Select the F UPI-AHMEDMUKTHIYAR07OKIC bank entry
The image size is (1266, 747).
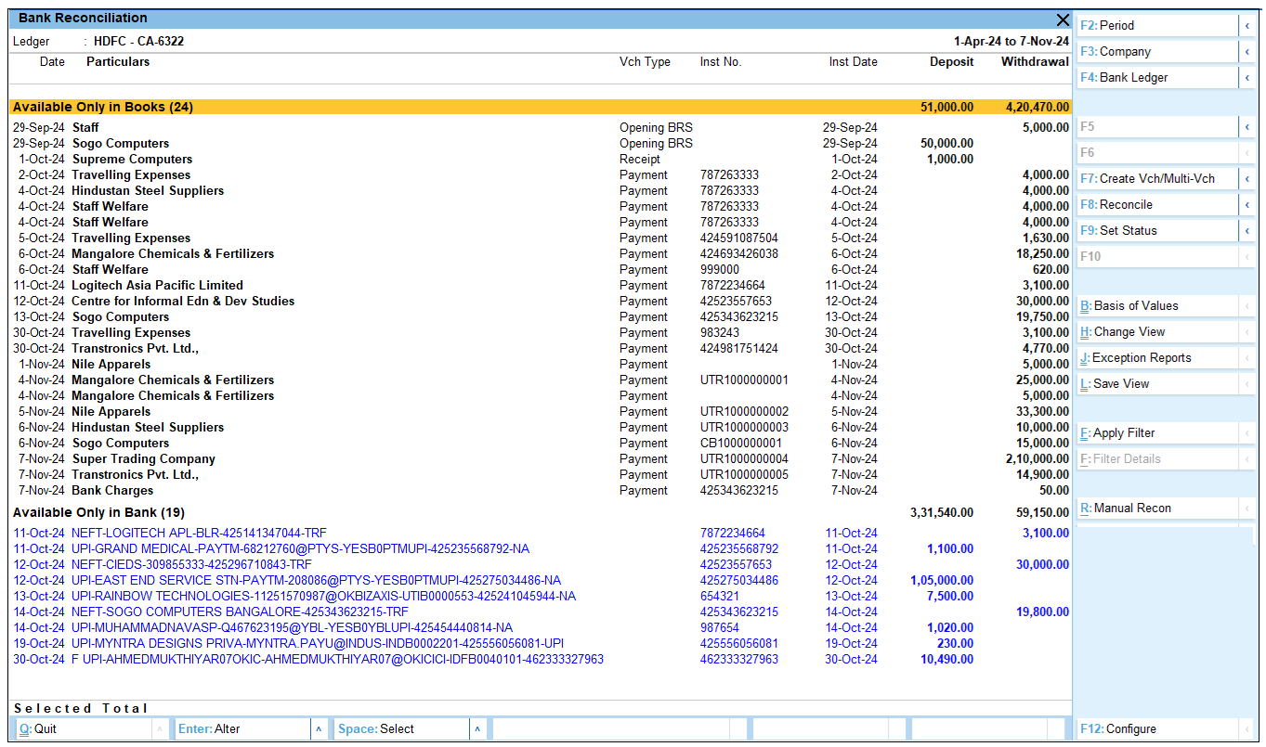click(x=540, y=660)
